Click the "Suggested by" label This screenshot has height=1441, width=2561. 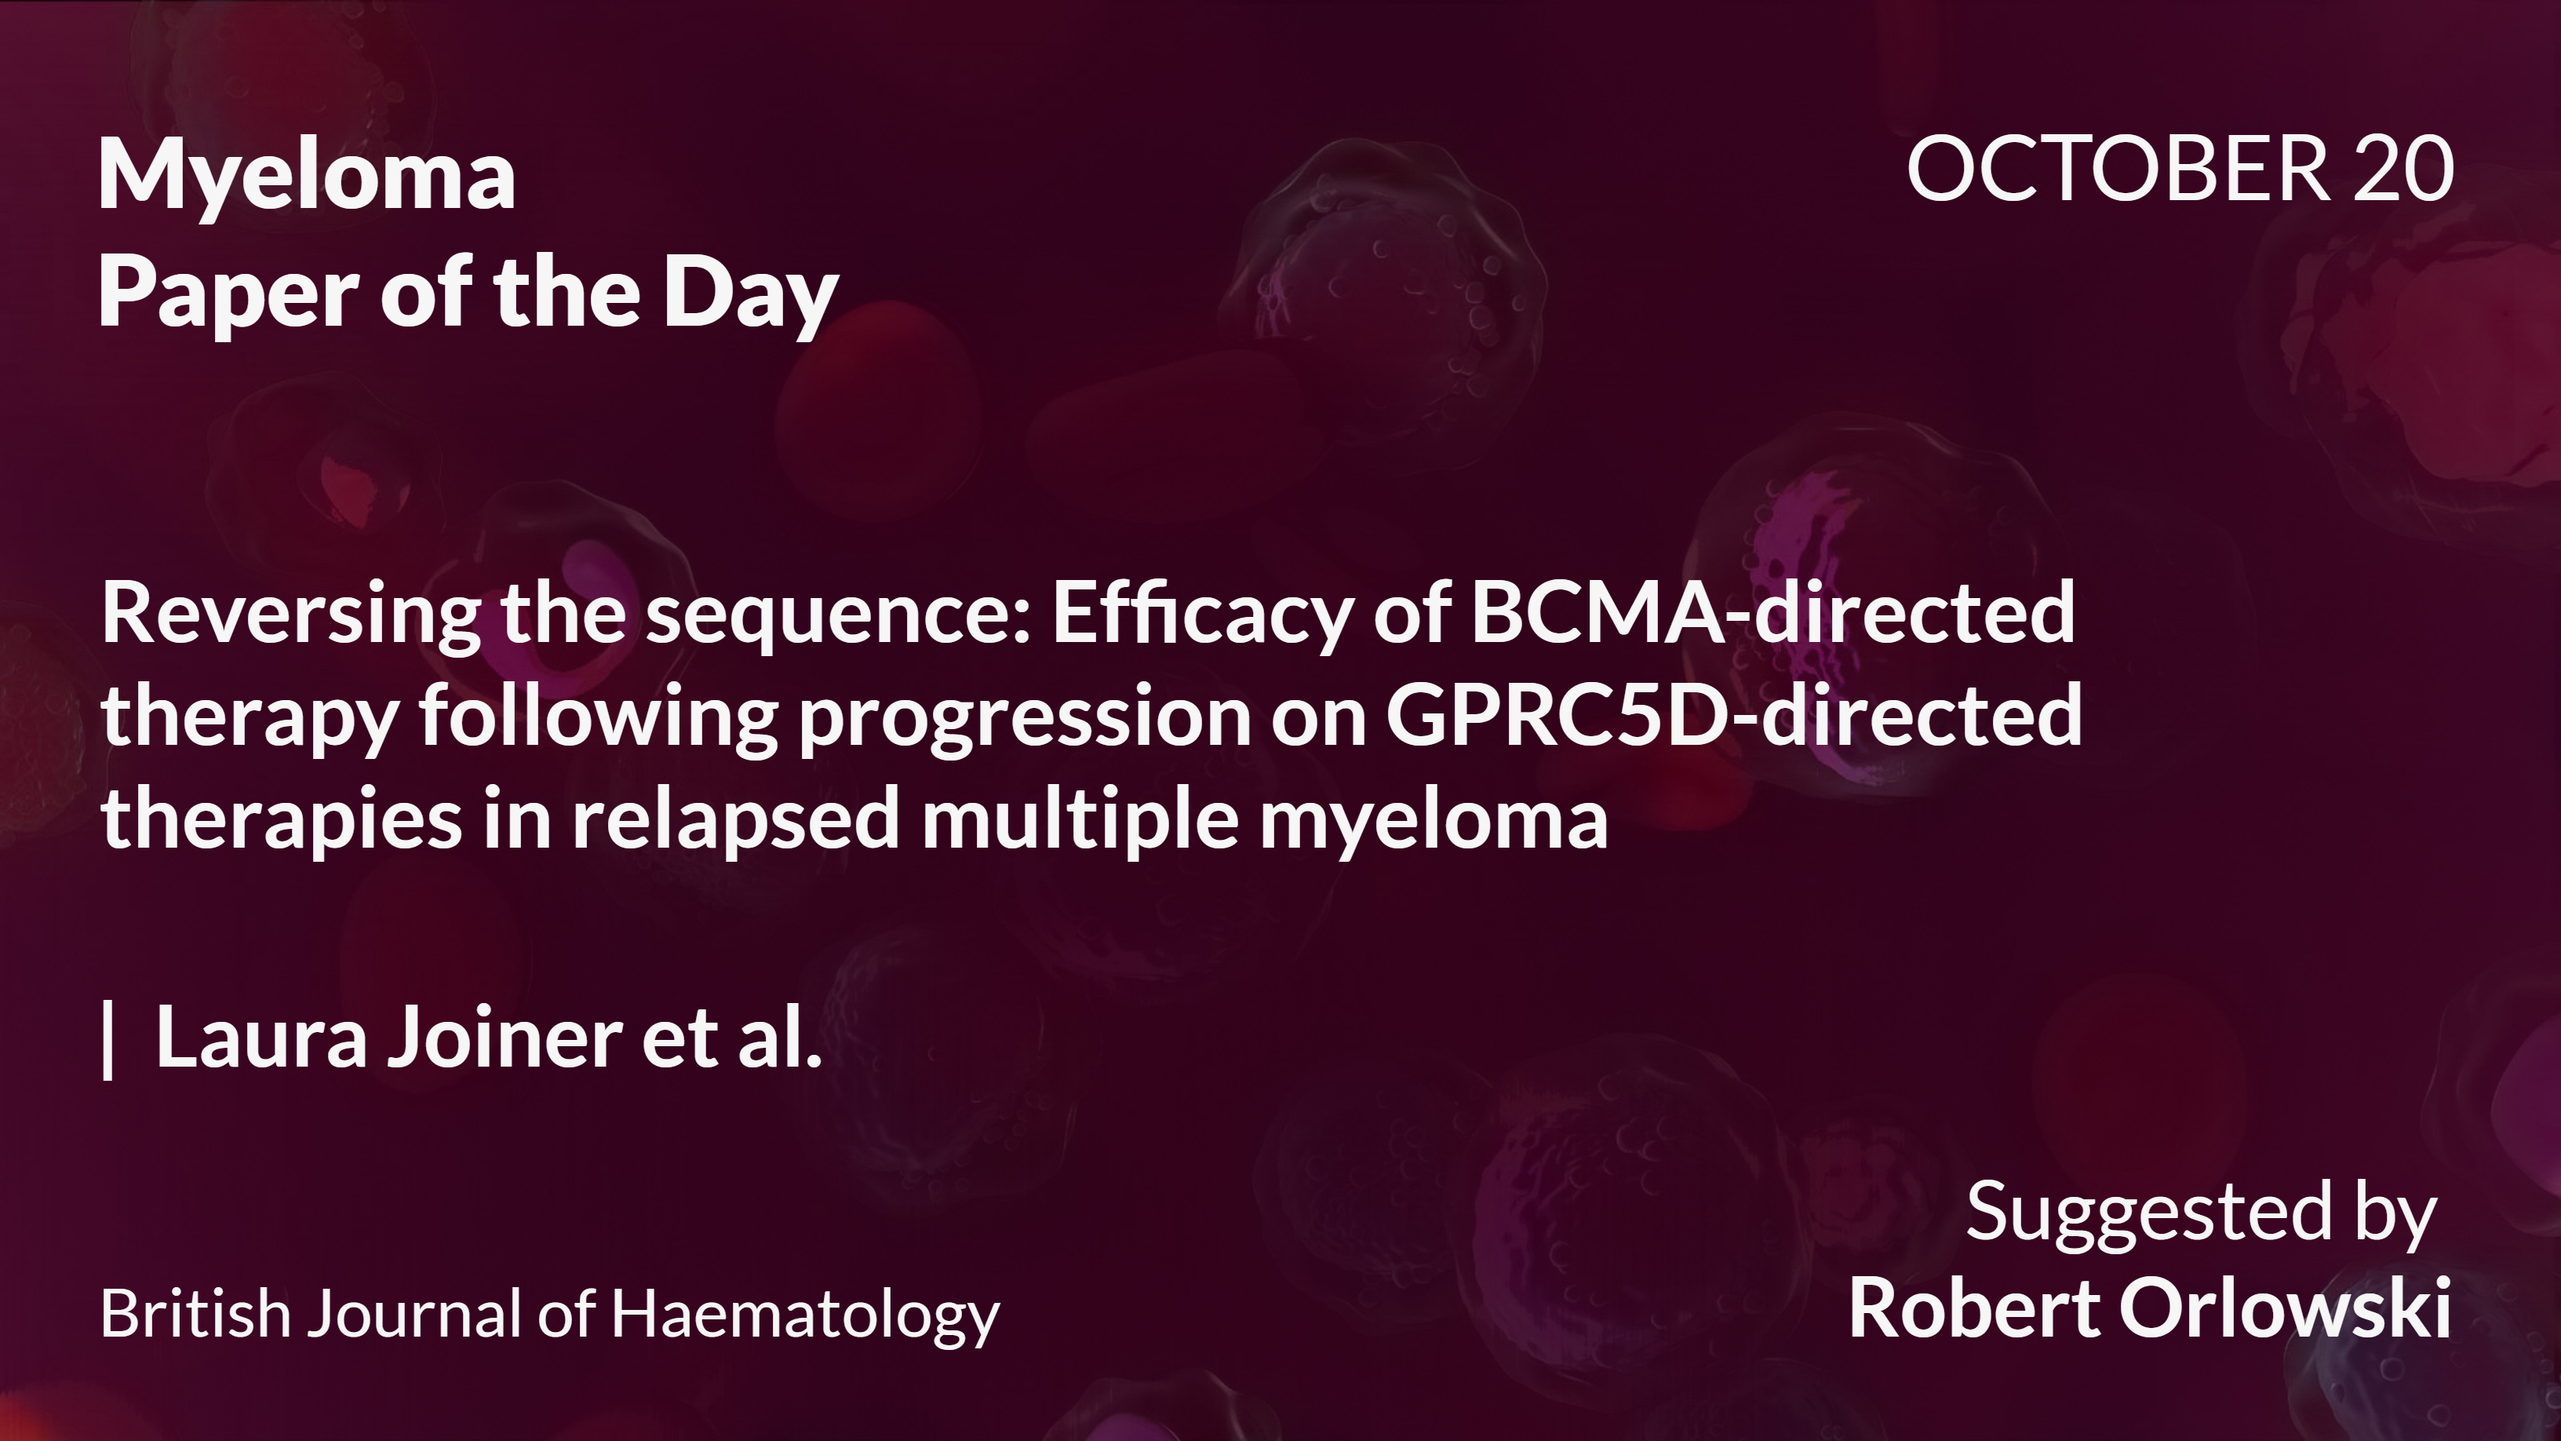click(2200, 1214)
